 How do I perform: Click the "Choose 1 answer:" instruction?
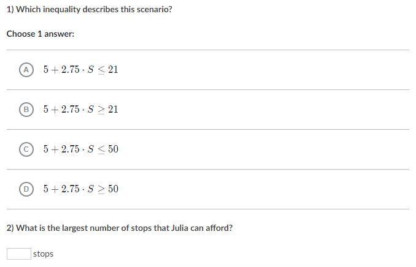click(40, 34)
